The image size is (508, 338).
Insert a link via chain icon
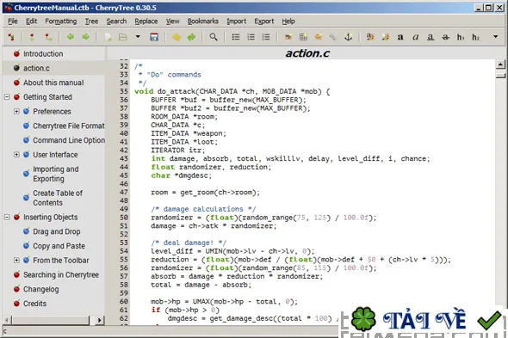[333, 37]
